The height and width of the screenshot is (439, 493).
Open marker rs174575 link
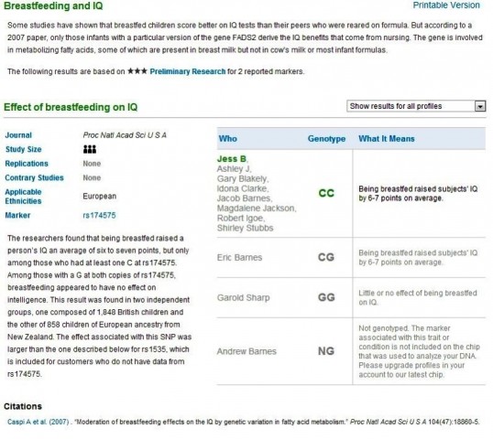pyautogui.click(x=99, y=215)
